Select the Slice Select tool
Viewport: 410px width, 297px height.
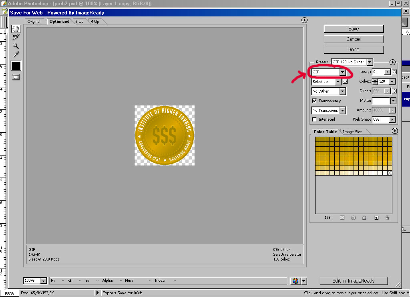16,37
